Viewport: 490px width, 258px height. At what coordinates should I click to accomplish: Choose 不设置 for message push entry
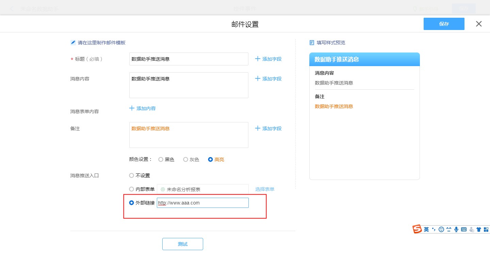pos(132,176)
